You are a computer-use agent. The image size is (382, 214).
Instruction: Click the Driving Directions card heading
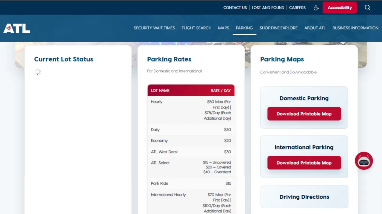(x=304, y=197)
